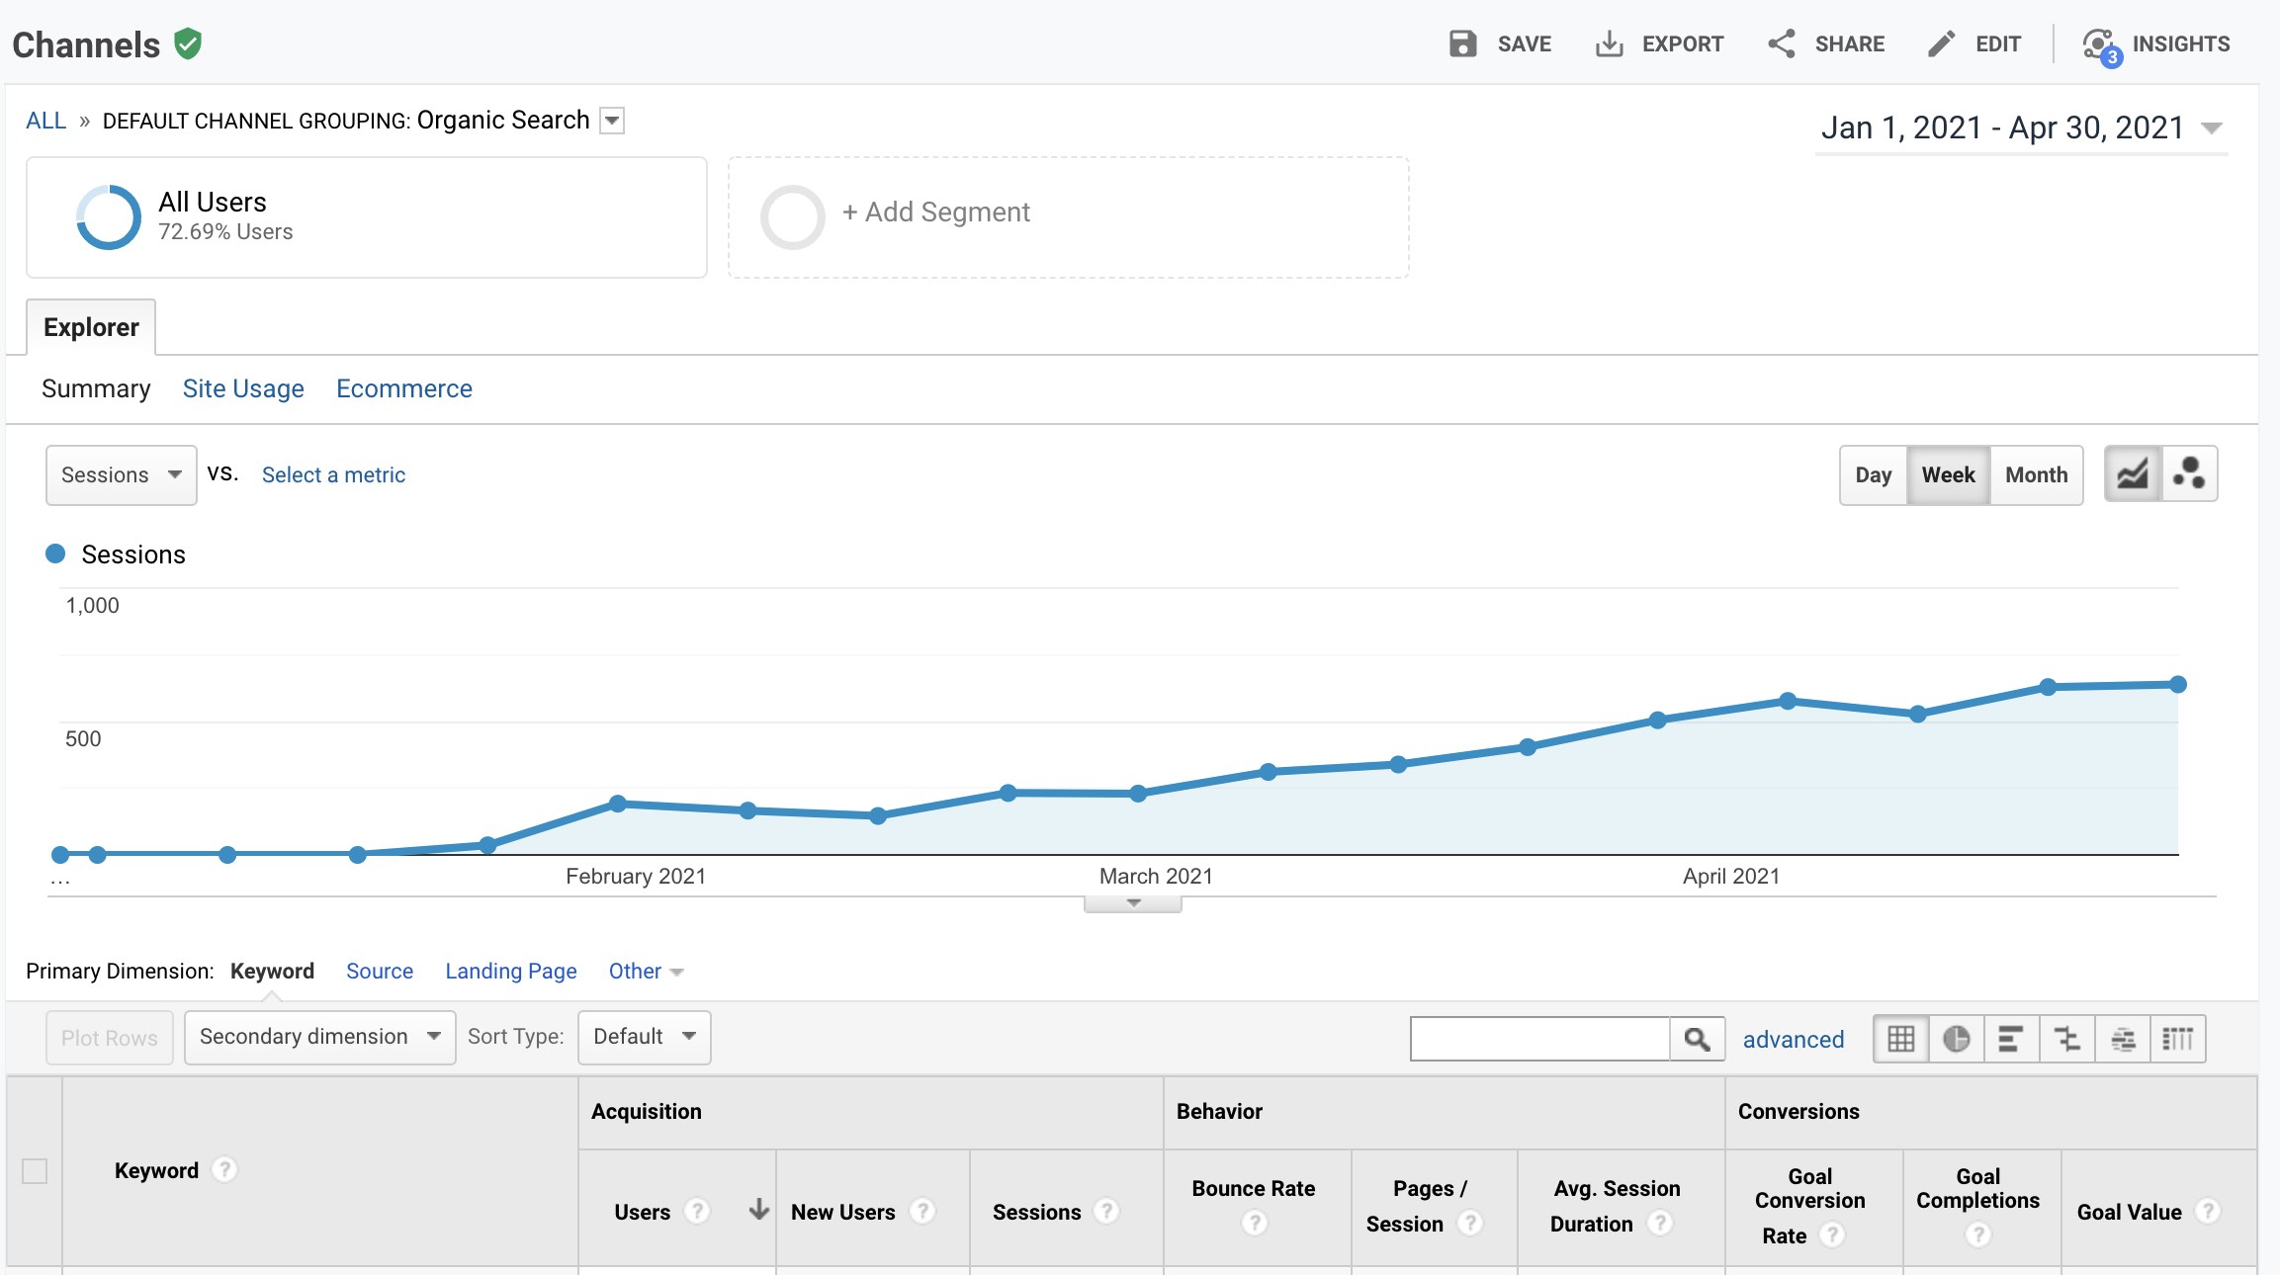Viewport: 2280px width, 1275px height.
Task: Switch to motion chart view icon
Action: [x=2189, y=474]
